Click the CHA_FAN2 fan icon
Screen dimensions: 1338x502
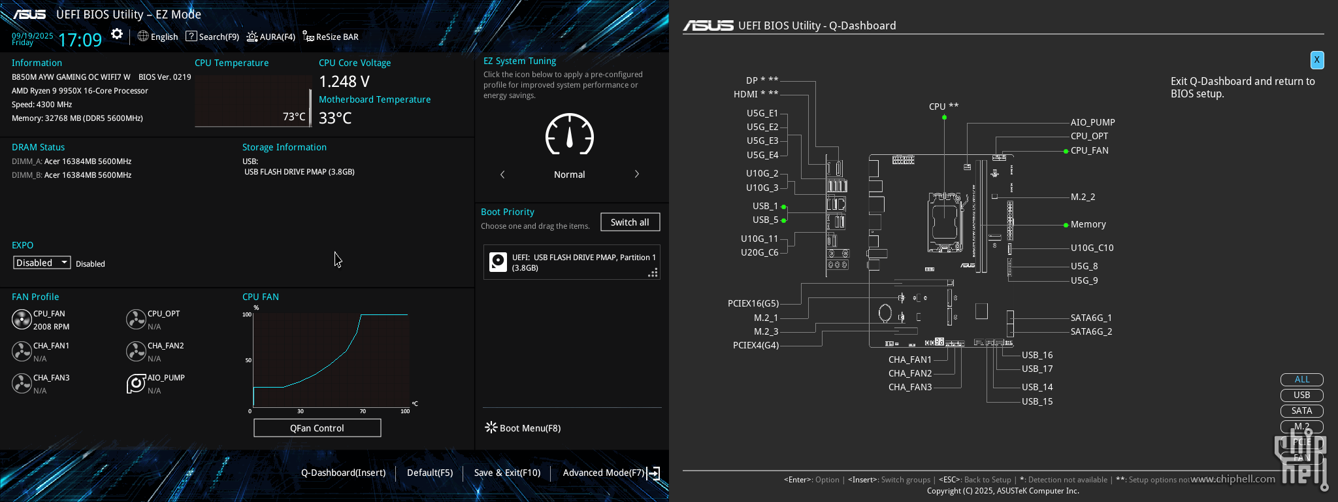click(136, 352)
